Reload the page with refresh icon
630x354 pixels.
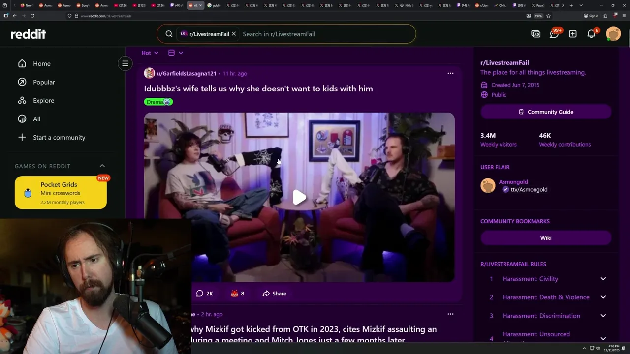tap(32, 16)
